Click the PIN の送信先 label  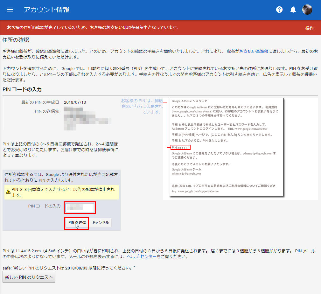[47, 111]
